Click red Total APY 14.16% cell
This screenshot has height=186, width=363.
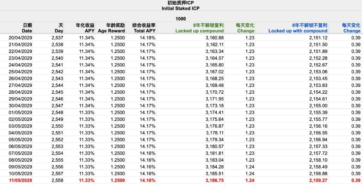[147, 181]
